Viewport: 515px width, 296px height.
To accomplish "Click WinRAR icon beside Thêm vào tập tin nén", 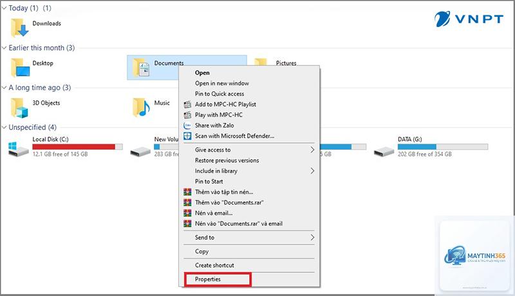I will [187, 192].
